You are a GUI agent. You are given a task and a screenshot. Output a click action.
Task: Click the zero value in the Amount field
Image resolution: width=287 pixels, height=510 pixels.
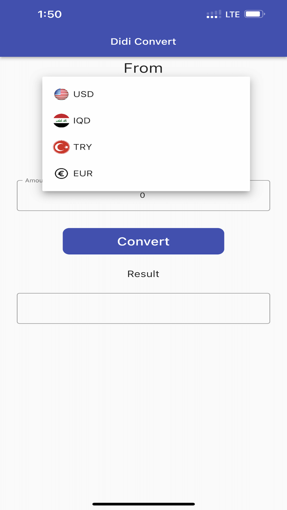click(143, 196)
